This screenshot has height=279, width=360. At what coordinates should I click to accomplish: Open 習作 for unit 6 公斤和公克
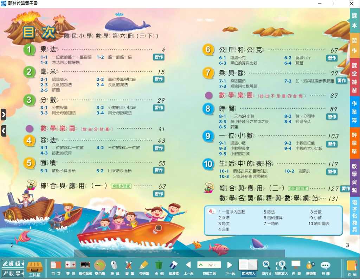click(332, 58)
